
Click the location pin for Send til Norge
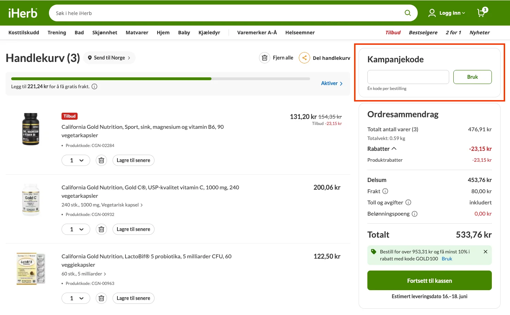(x=90, y=58)
